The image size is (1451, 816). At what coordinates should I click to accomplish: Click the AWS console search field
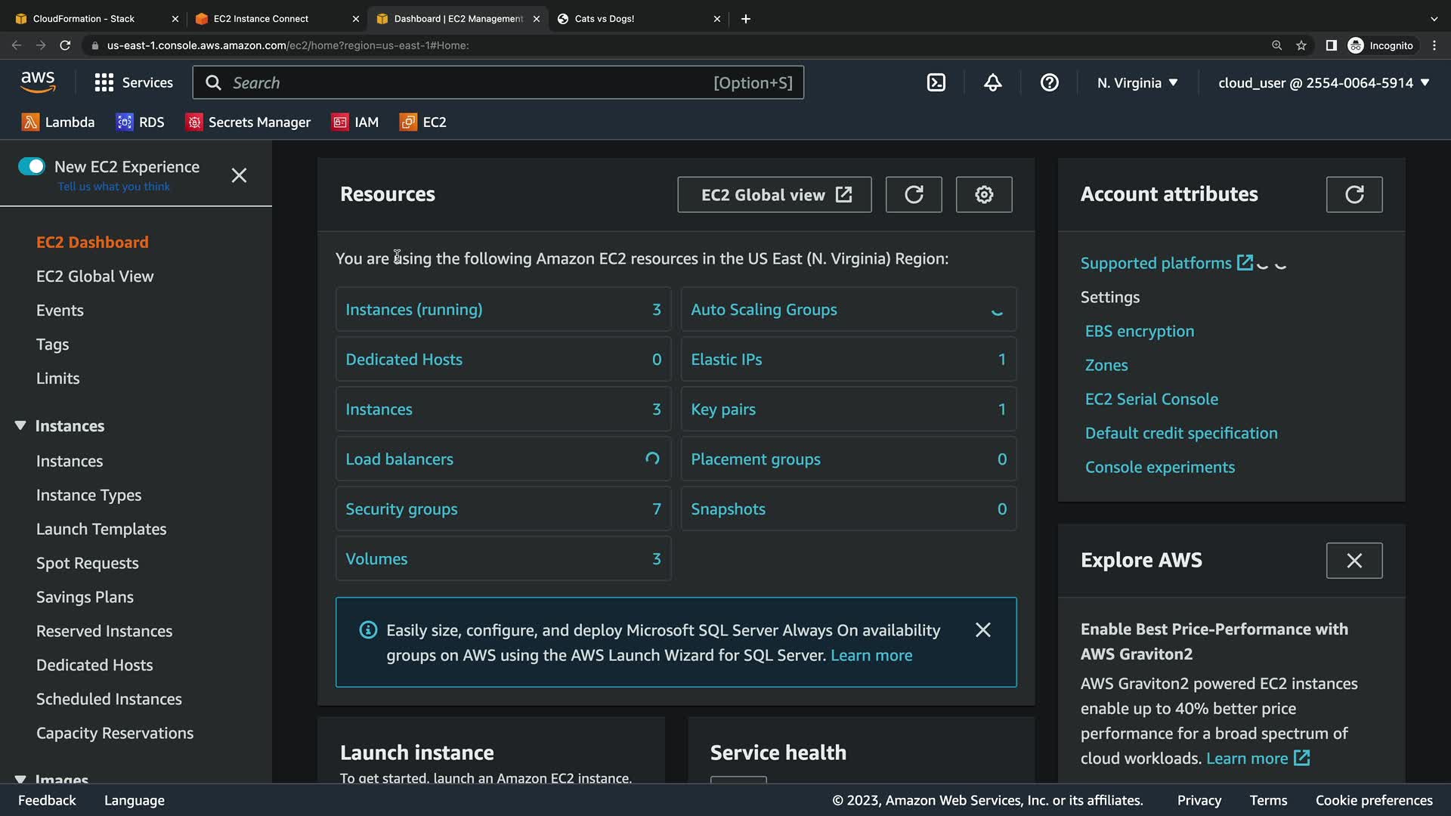coord(469,82)
